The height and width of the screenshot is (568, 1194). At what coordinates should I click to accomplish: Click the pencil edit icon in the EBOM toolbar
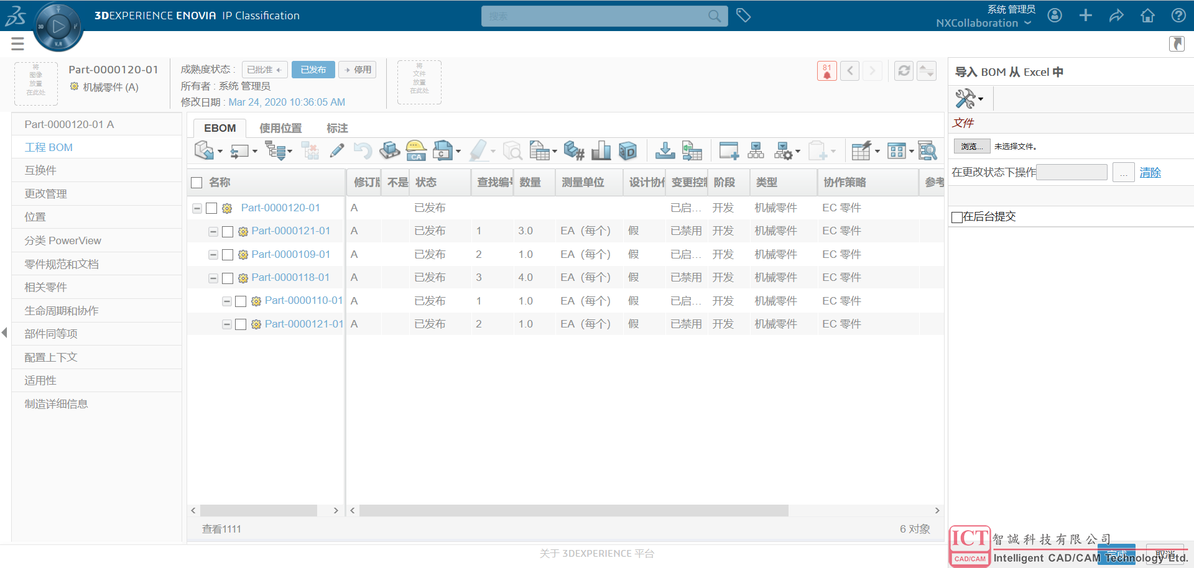(x=337, y=150)
